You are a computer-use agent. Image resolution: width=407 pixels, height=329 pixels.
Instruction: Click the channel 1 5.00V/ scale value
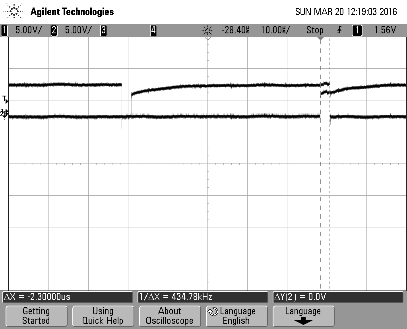click(28, 30)
